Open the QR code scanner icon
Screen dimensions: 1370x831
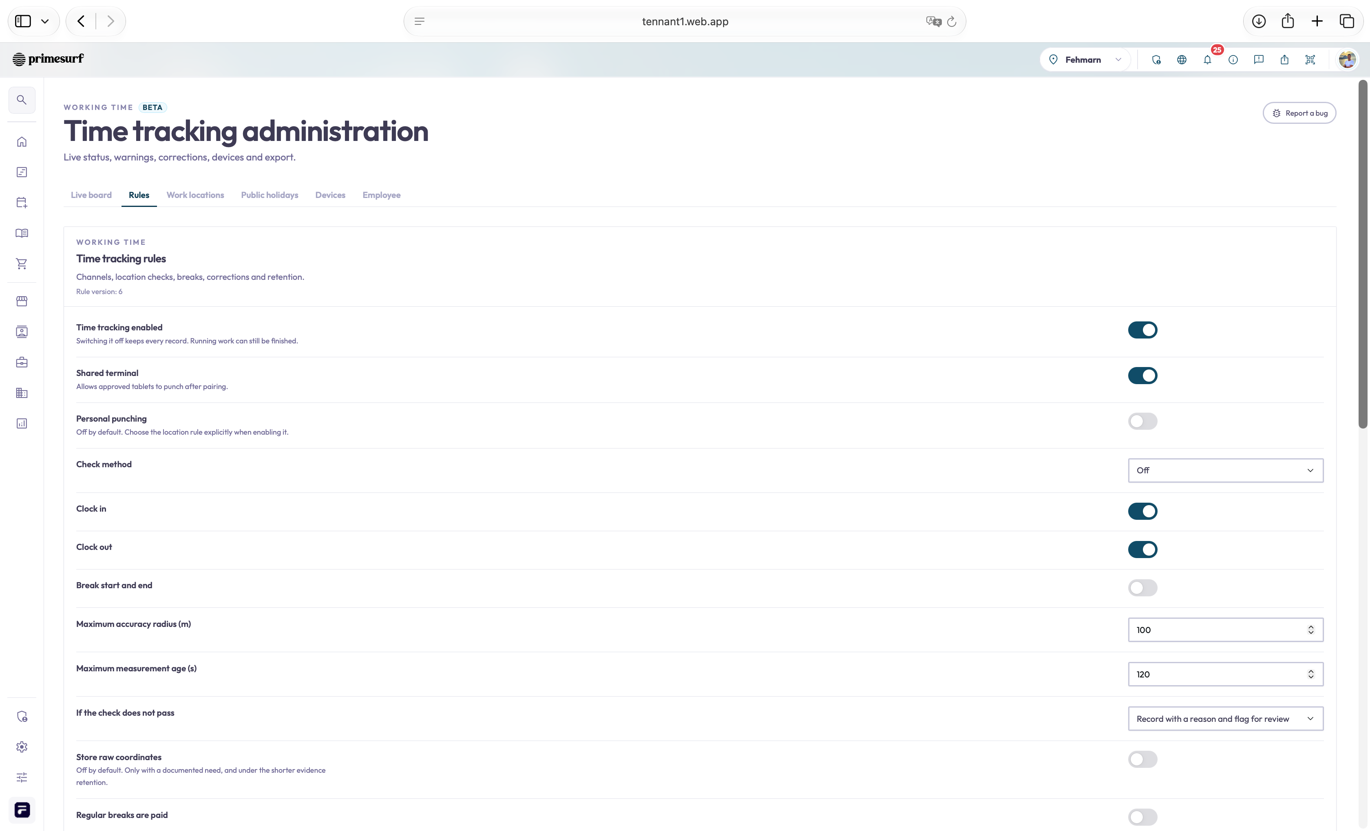click(x=1310, y=59)
